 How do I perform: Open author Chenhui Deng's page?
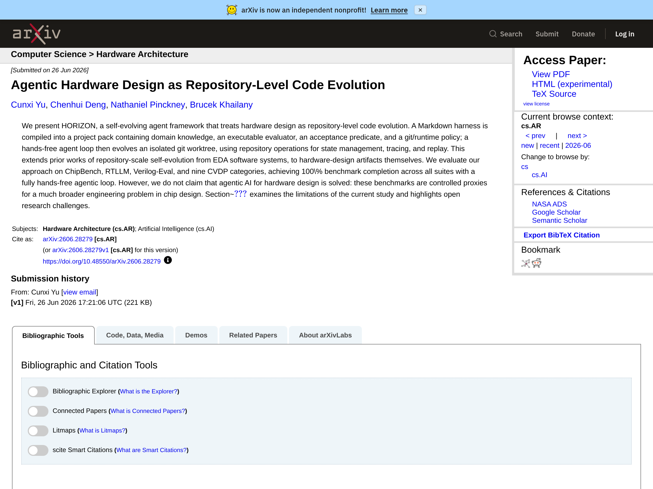click(x=78, y=105)
